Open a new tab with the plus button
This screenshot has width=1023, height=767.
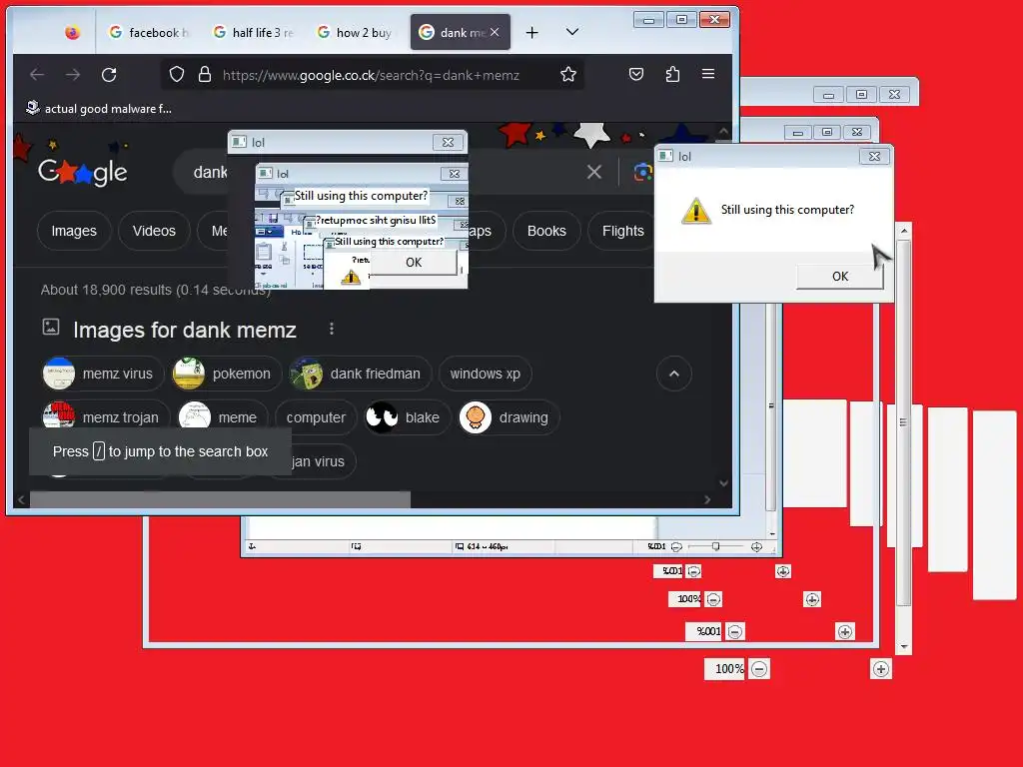[x=531, y=32]
